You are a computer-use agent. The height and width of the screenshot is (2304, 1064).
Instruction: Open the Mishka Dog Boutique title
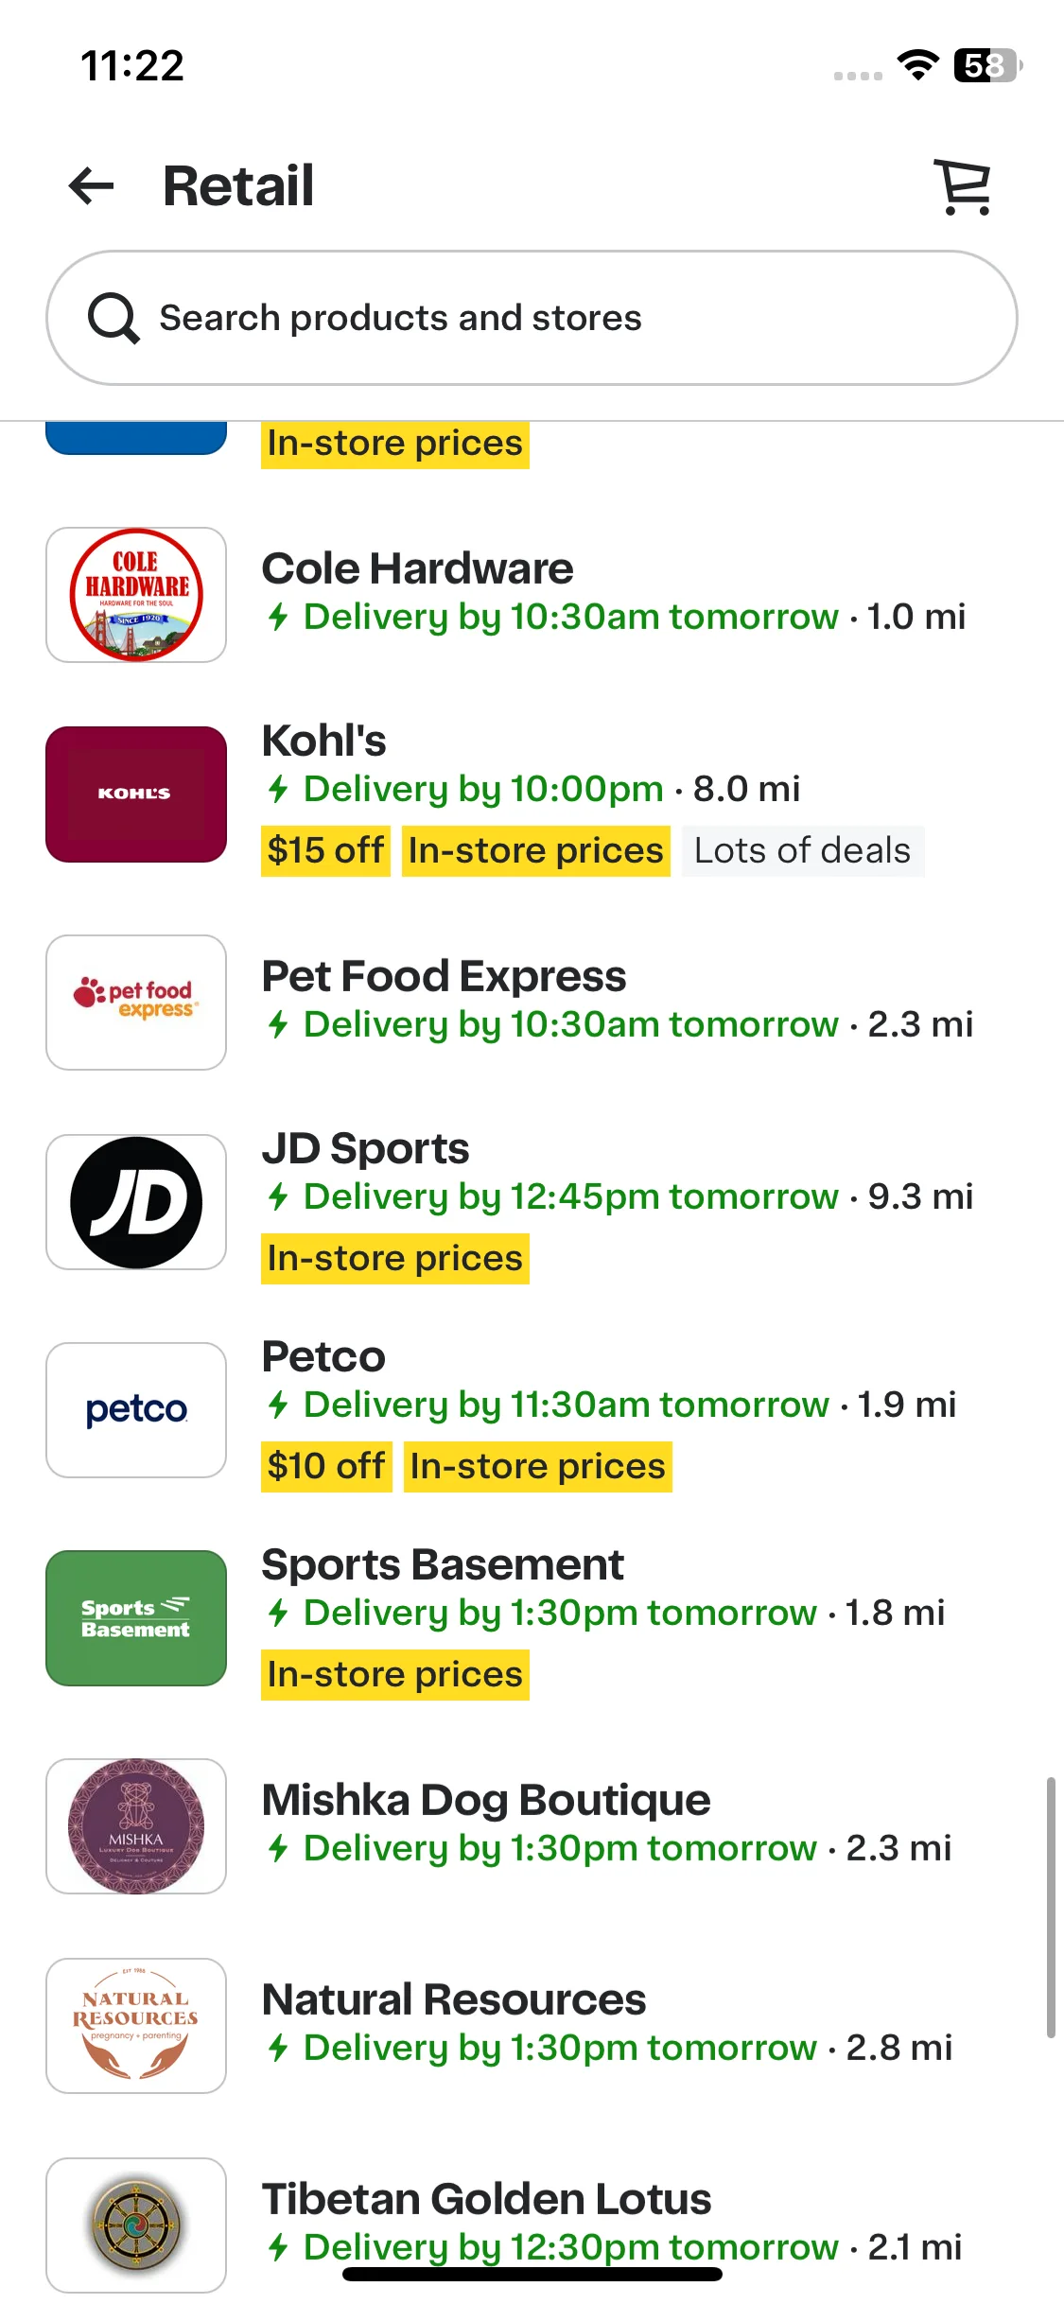point(486,1800)
